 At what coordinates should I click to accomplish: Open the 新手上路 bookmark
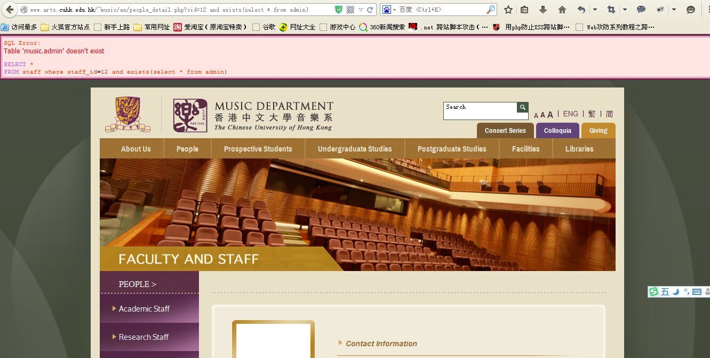pyautogui.click(x=111, y=27)
